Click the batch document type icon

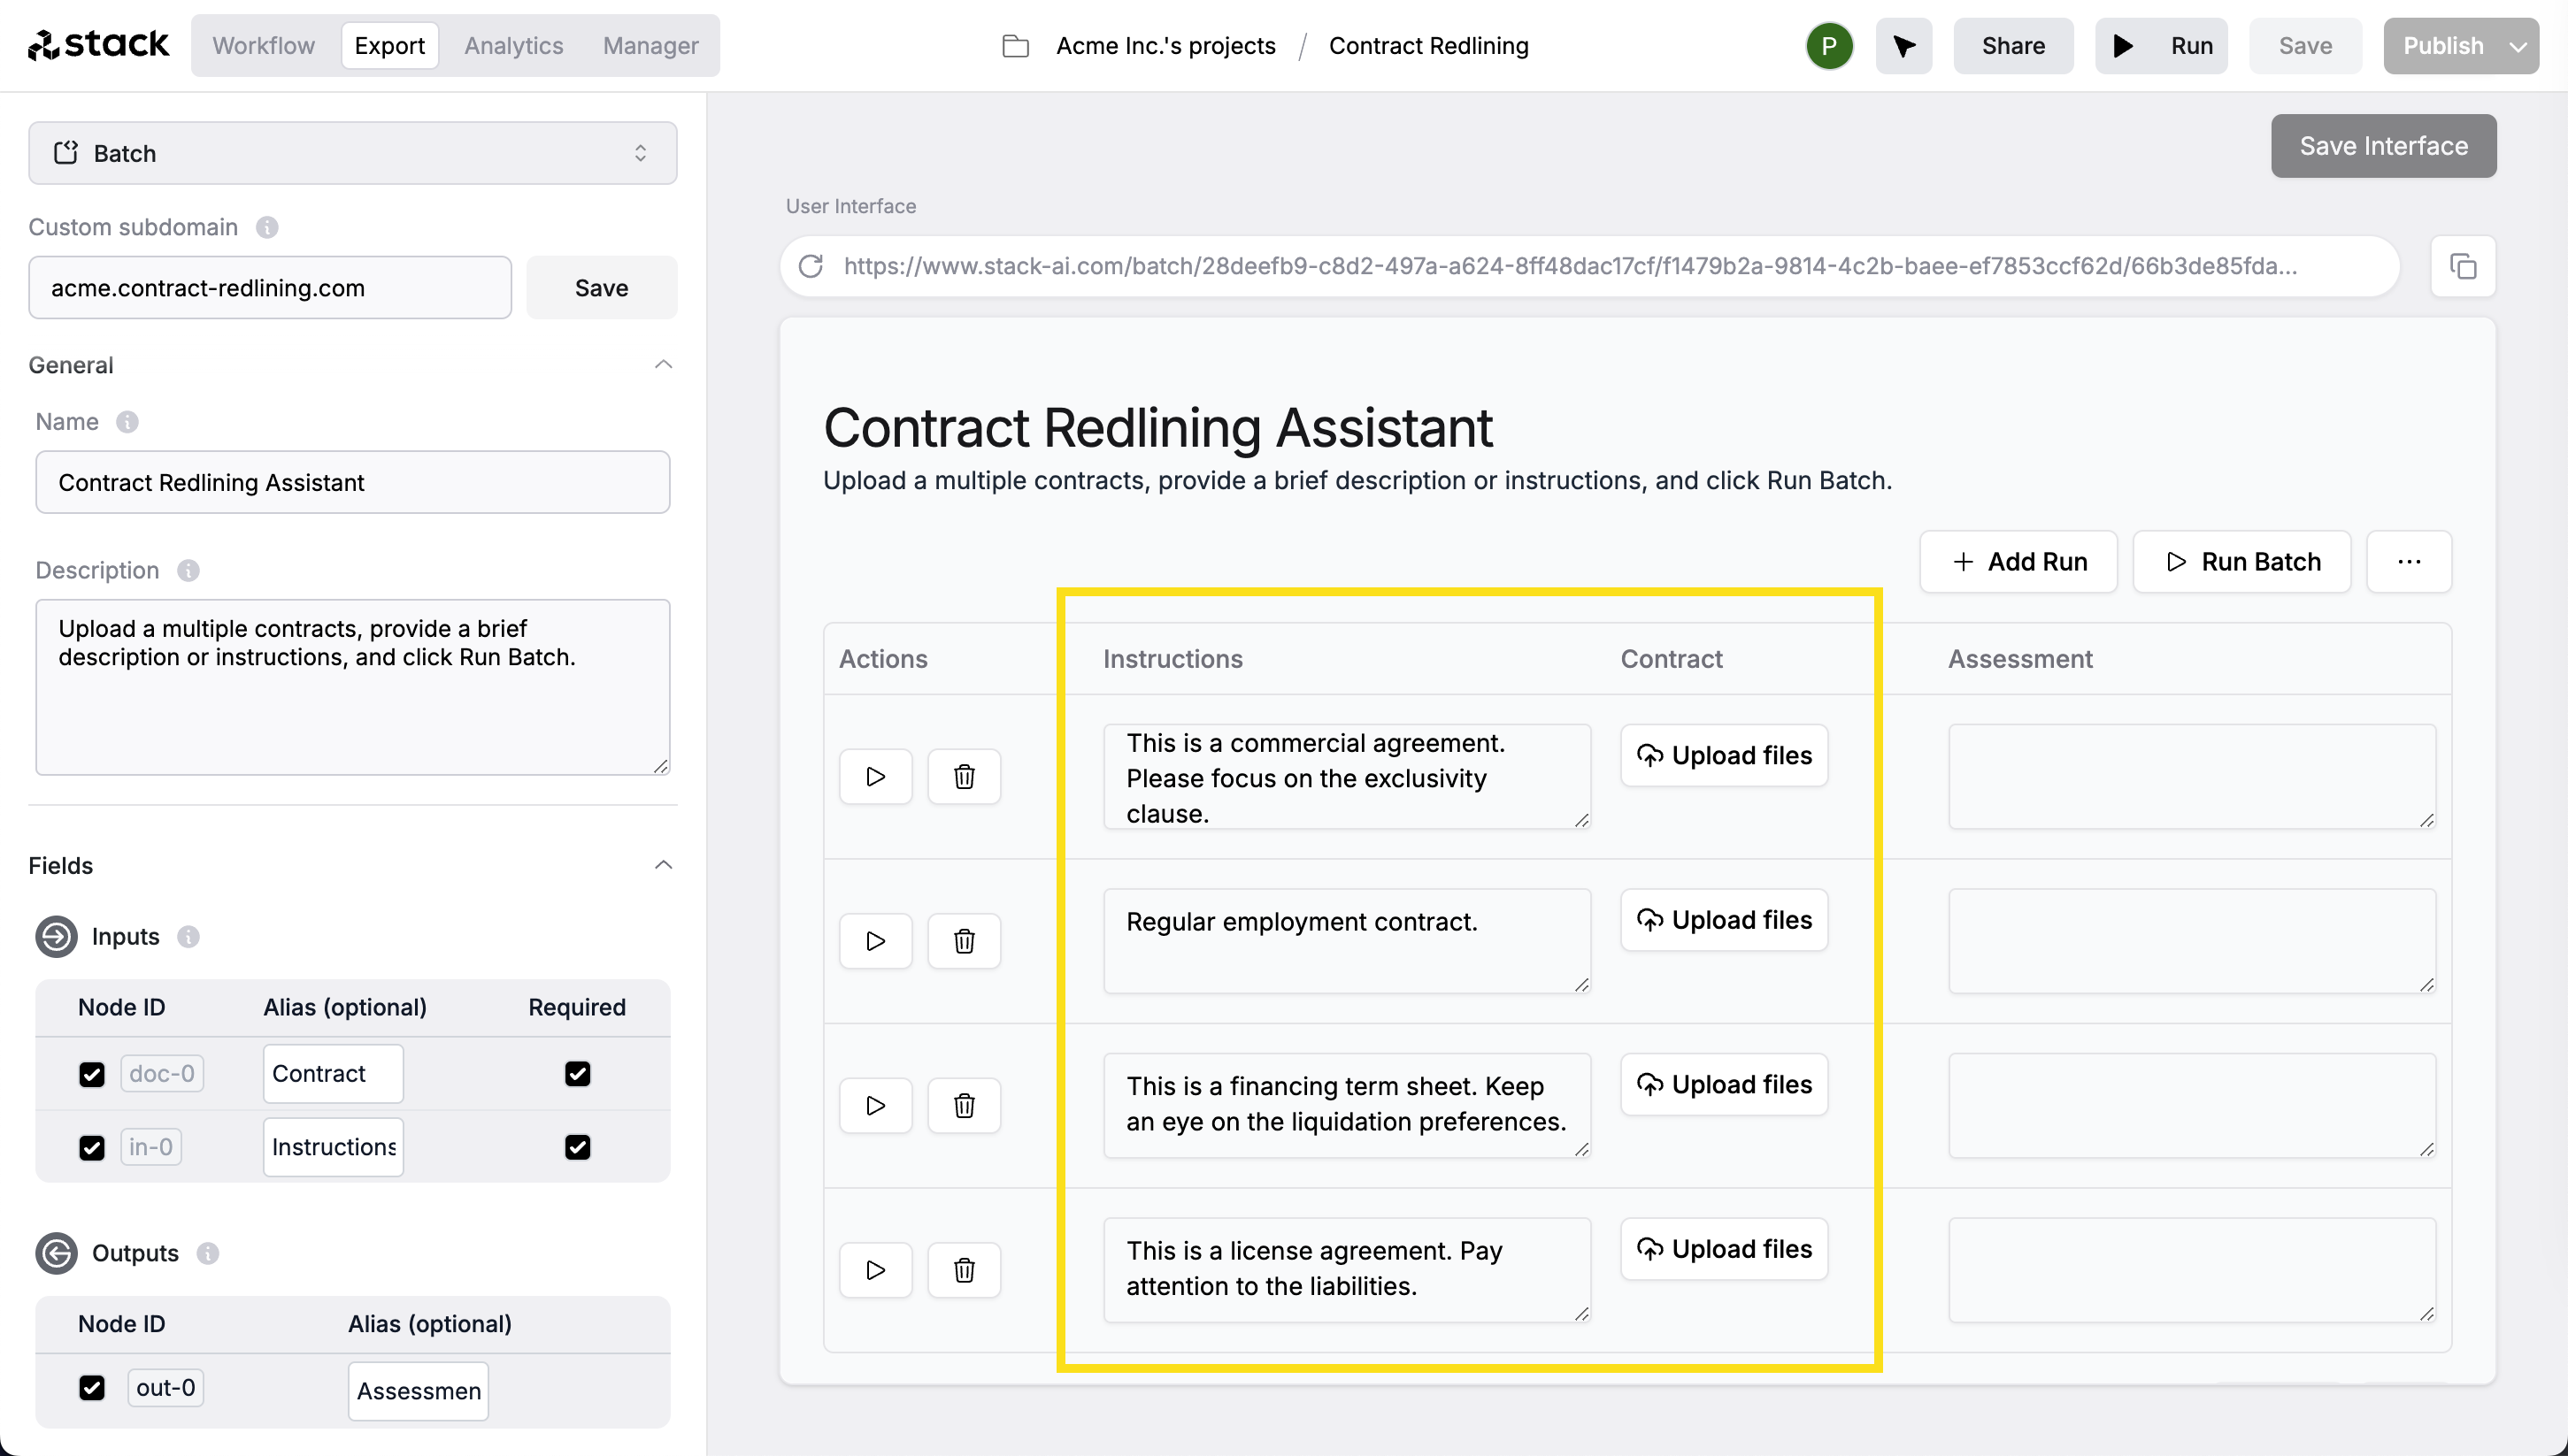click(x=65, y=153)
